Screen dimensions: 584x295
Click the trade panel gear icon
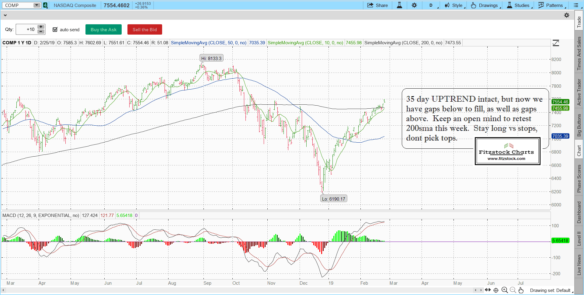pyautogui.click(x=567, y=15)
